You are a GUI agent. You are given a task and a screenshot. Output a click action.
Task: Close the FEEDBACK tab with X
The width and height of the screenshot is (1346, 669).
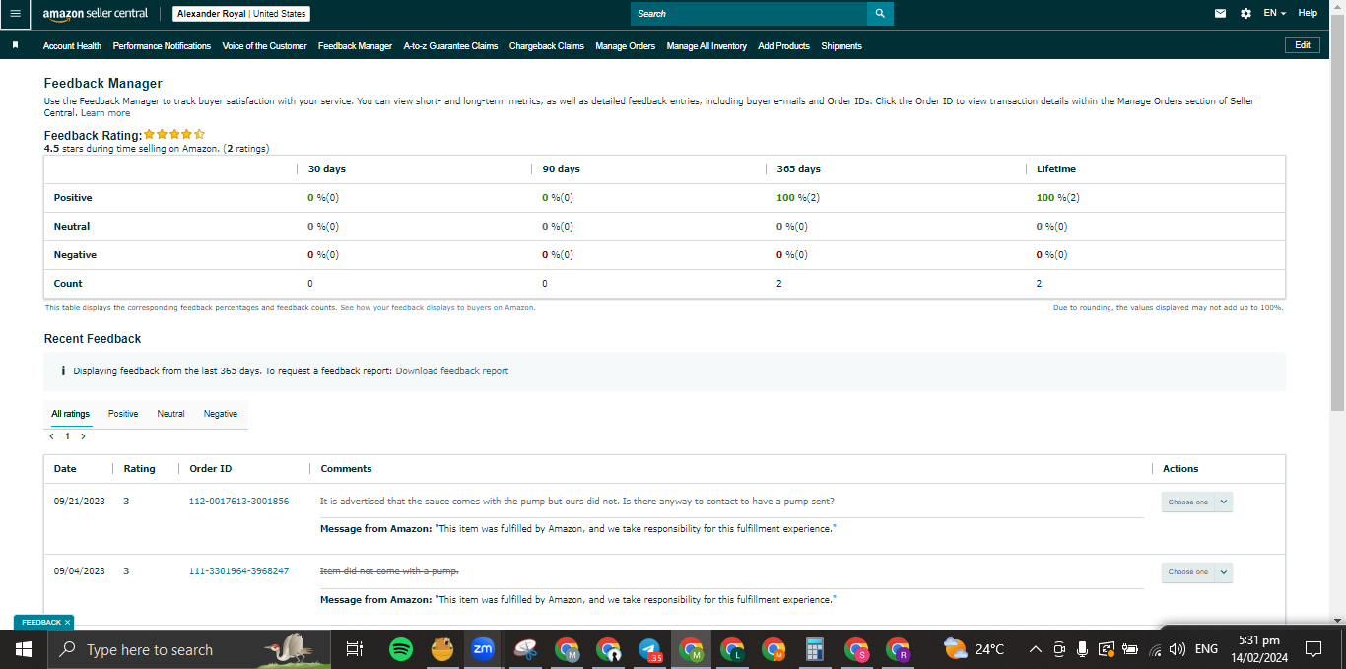[x=67, y=623]
